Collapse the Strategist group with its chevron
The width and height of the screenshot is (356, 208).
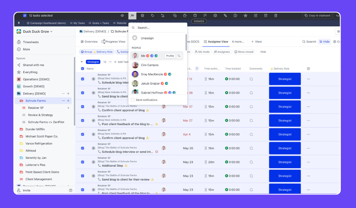pos(81,62)
